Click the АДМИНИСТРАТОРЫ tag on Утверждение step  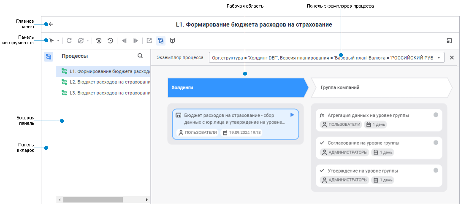pos(344,180)
